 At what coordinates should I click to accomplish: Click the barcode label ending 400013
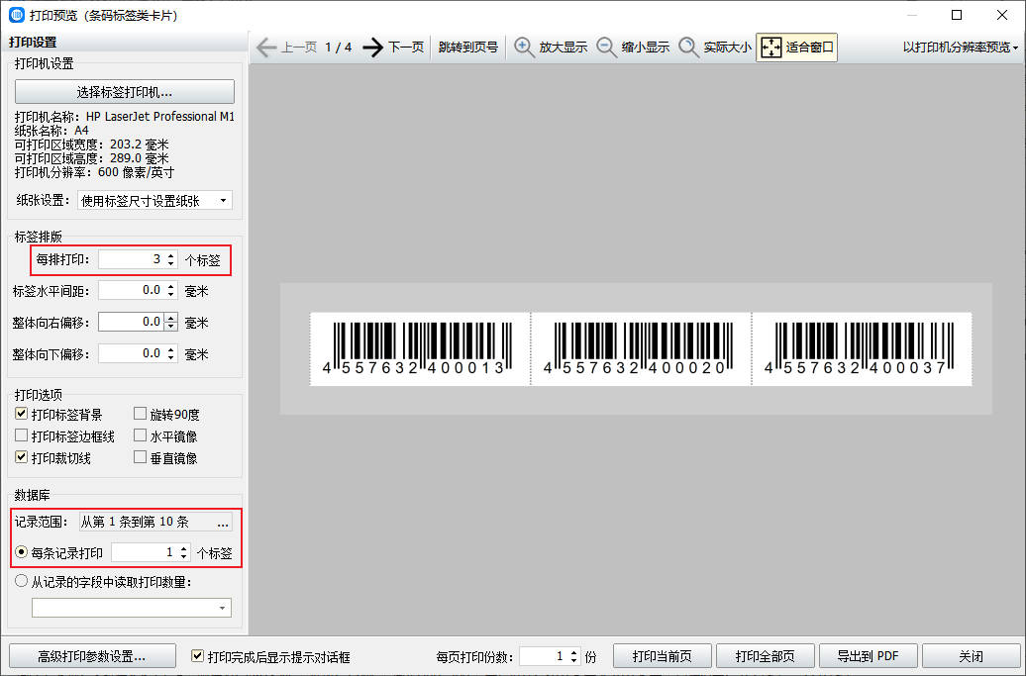tap(420, 348)
